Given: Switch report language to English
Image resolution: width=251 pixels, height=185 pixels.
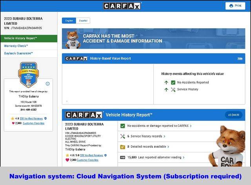Looking at the screenshot, I should point(69,21).
